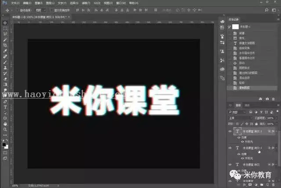Hide 效果 effects of 拷贝 2 layer
The image size is (281, 188).
[x=239, y=154]
